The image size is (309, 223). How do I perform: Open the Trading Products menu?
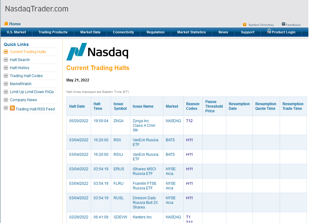click(53, 32)
